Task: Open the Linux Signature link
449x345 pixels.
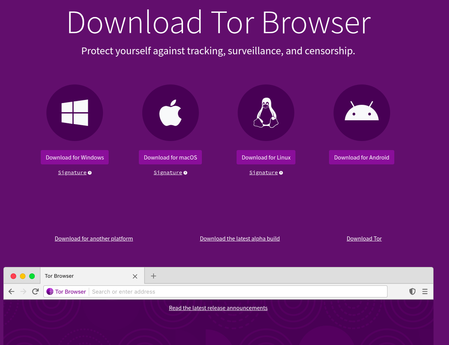Action: click(263, 173)
